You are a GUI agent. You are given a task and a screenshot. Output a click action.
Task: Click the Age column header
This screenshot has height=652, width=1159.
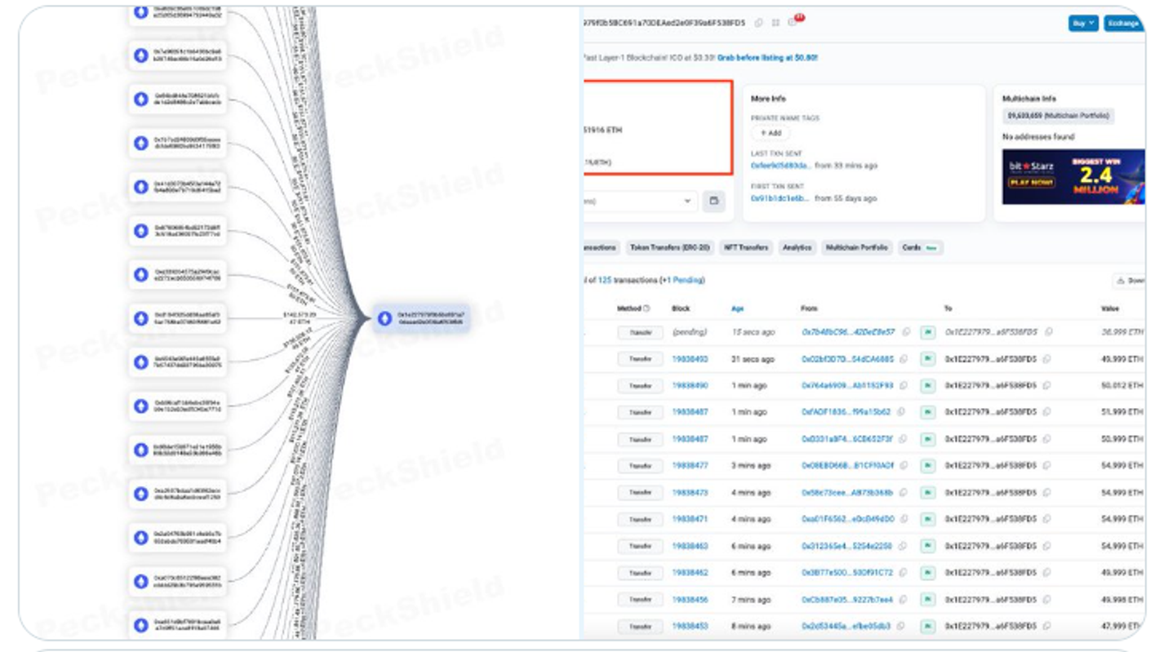[x=737, y=308]
